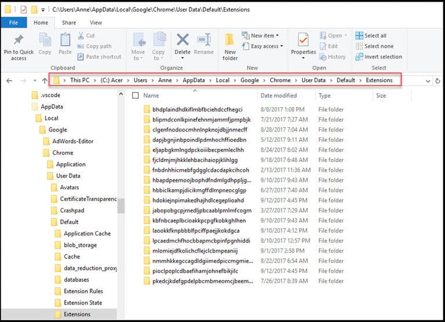The image size is (445, 322).
Task: Select folder fjcldmjmjhkklehbacihaiopjklihlgg
Action: tap(195, 160)
